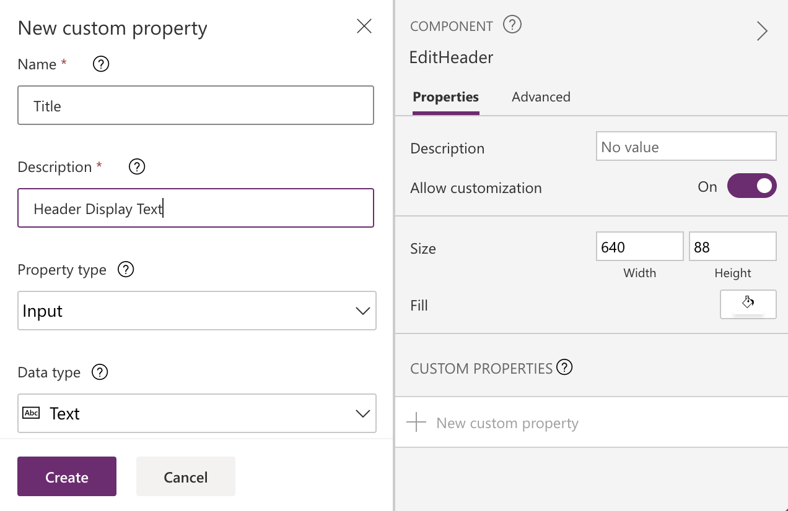Click the help icon beside Description label

137,167
